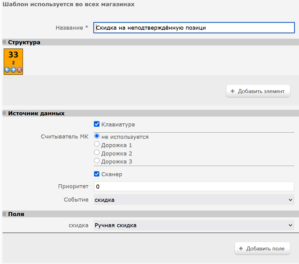Select the 'не используется' radio option

coord(97,136)
